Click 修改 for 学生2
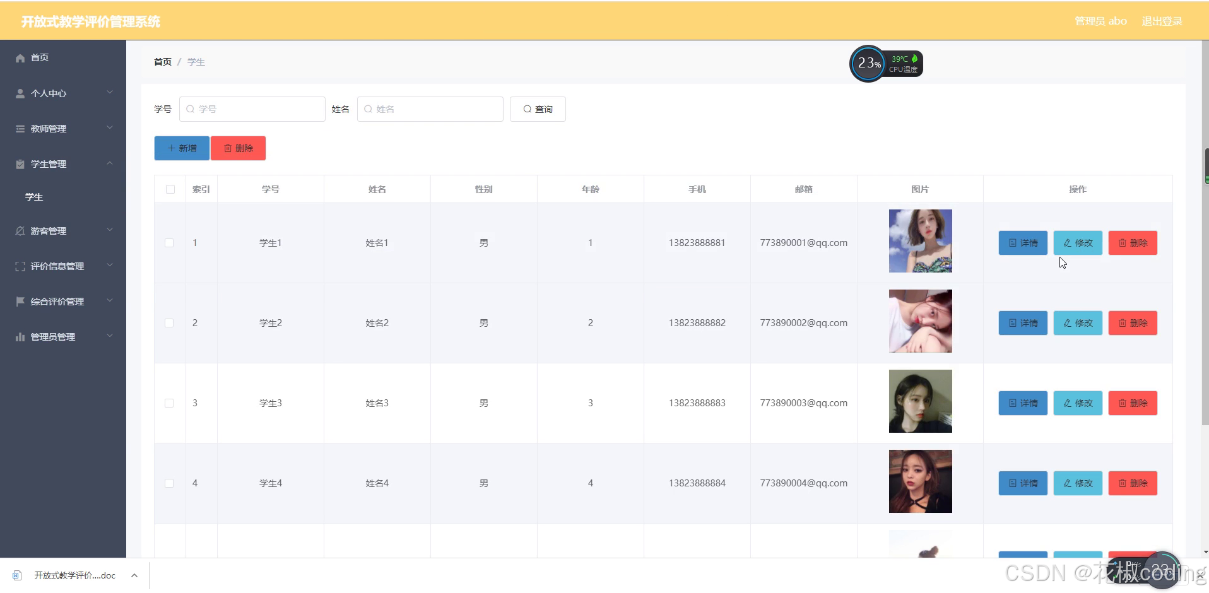The image size is (1209, 593). 1078,323
